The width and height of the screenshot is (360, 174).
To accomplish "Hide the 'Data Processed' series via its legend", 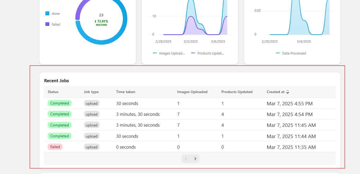I will point(291,53).
